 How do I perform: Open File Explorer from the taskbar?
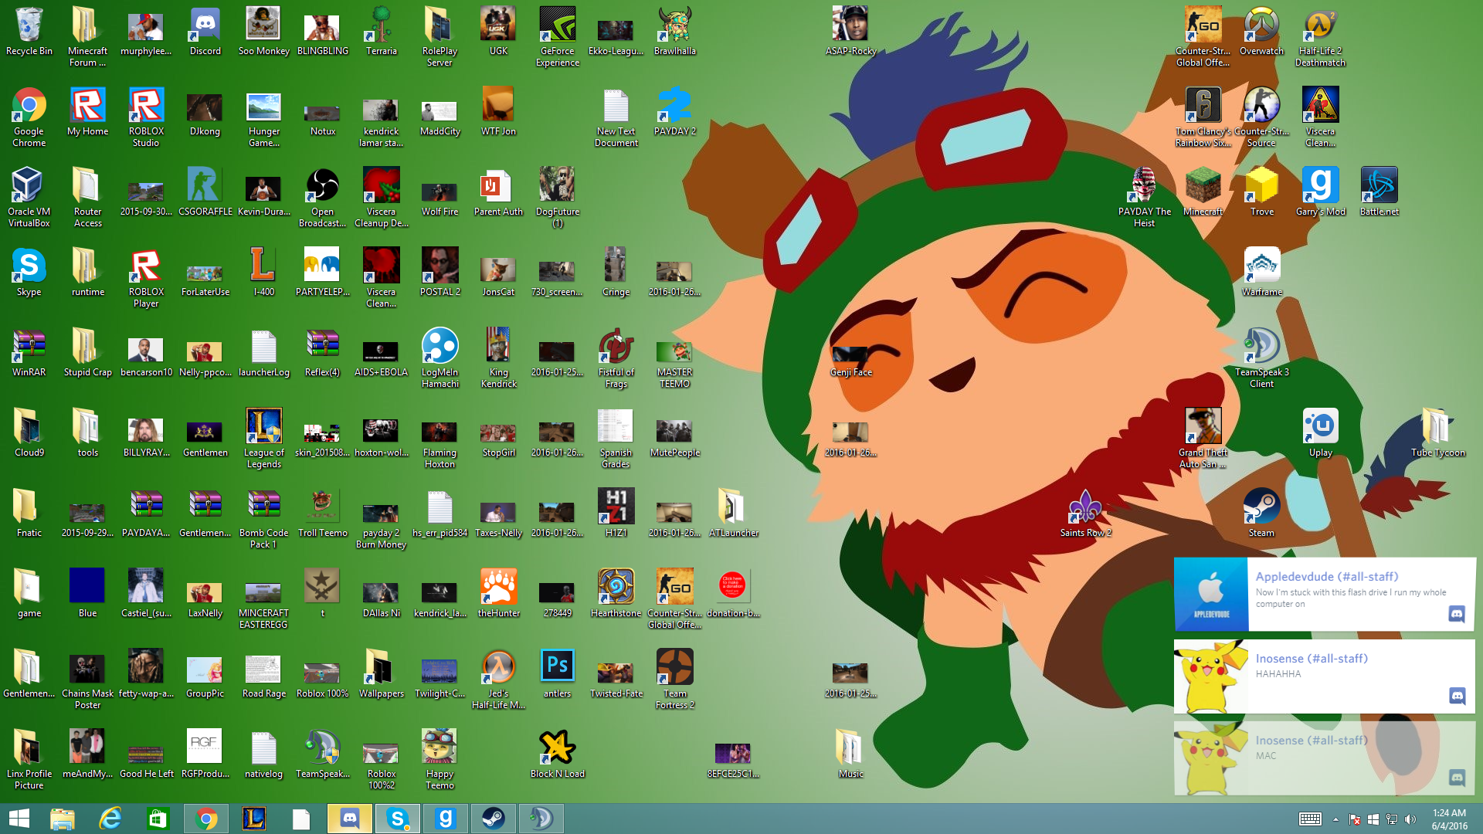click(63, 819)
